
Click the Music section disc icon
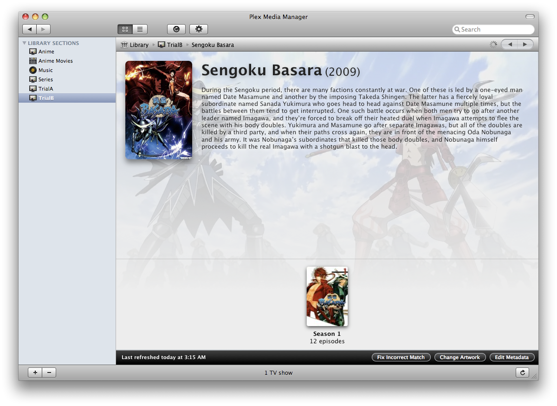click(x=33, y=70)
